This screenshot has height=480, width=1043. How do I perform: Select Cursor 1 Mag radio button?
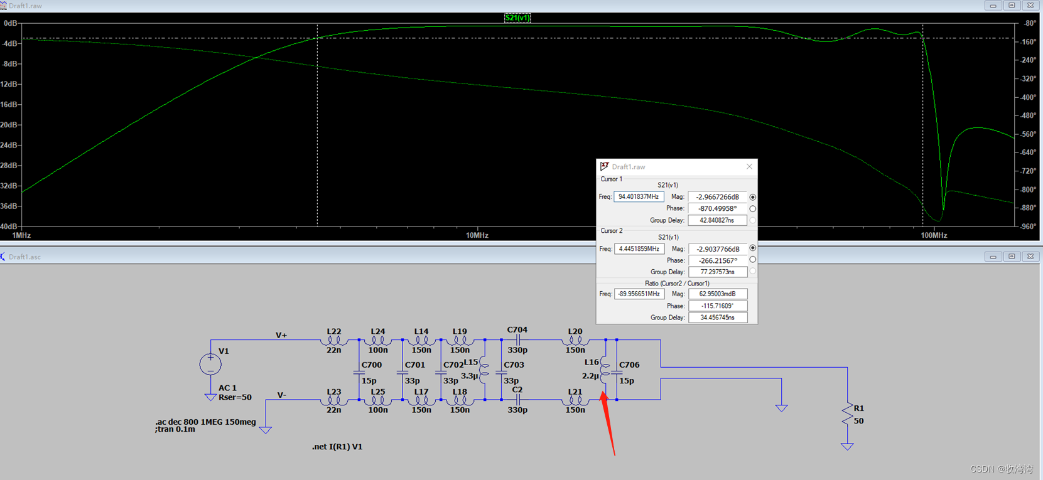(752, 197)
